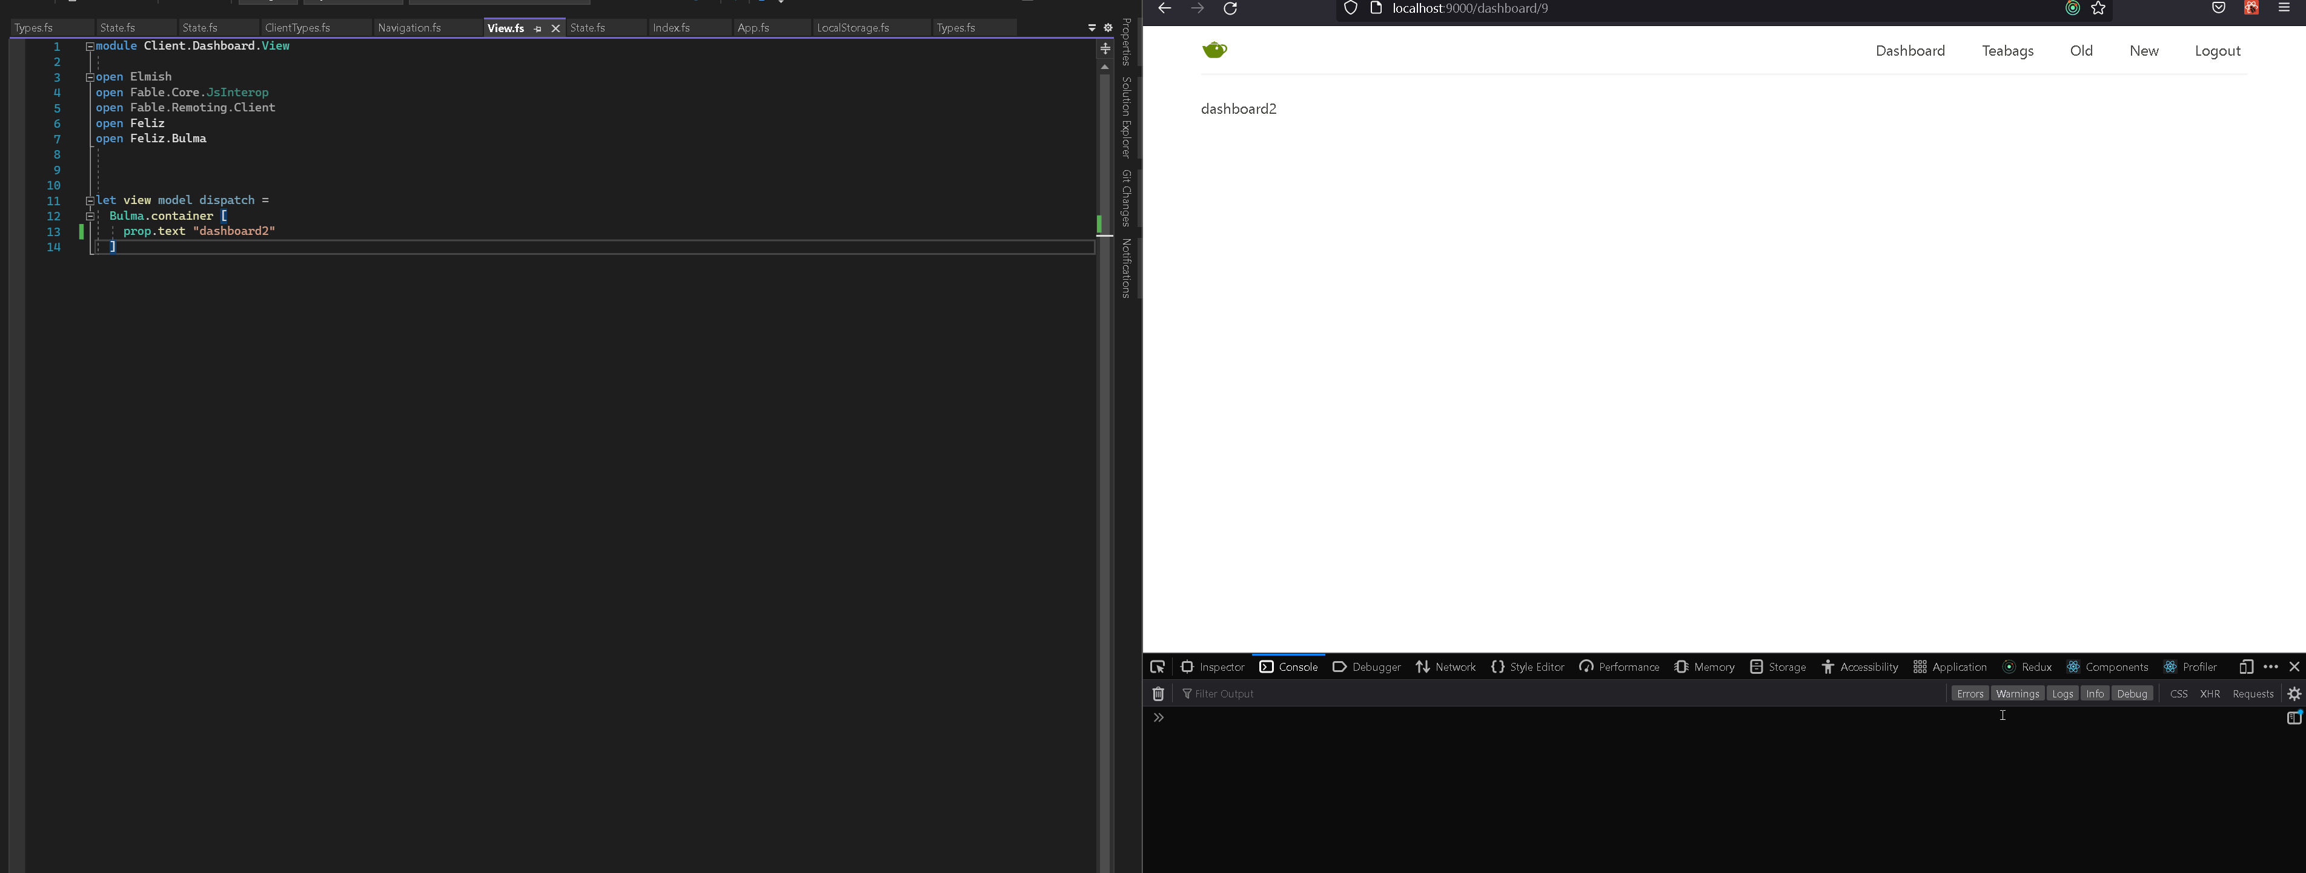This screenshot has width=2306, height=873.
Task: Click the Logout link
Action: click(2218, 50)
